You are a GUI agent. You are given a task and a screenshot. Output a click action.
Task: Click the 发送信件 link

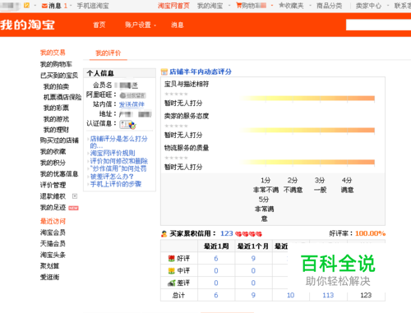(x=132, y=104)
